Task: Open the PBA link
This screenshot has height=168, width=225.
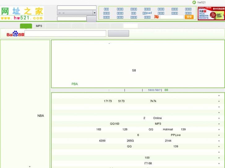Action: [x=75, y=84]
